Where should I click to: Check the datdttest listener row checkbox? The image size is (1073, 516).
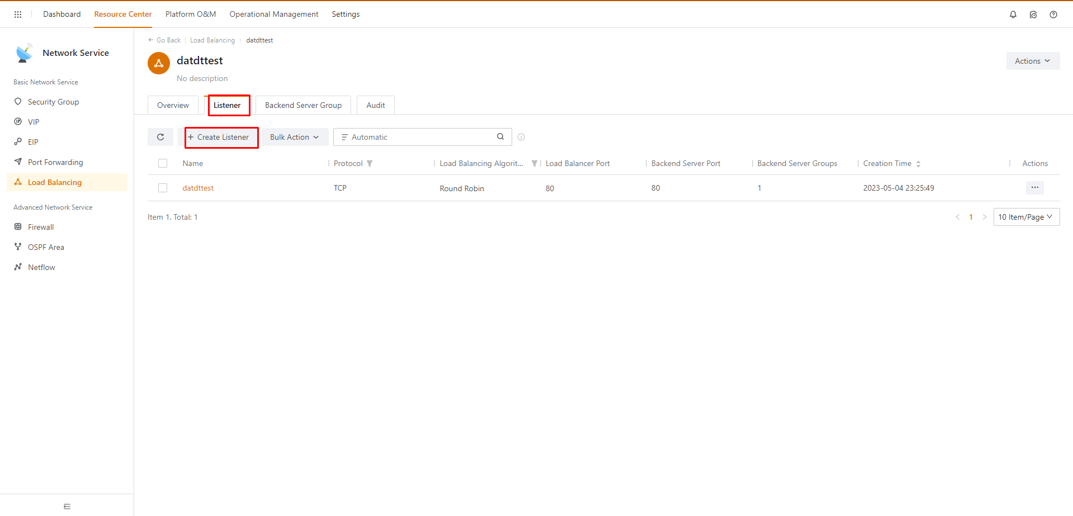(x=163, y=188)
